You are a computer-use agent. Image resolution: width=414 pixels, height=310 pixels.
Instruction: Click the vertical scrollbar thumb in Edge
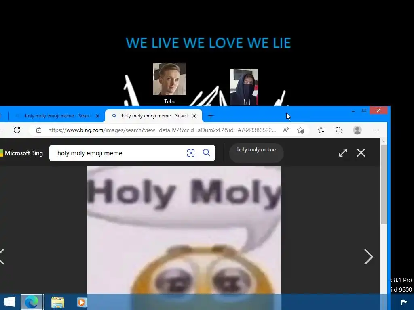click(x=384, y=184)
